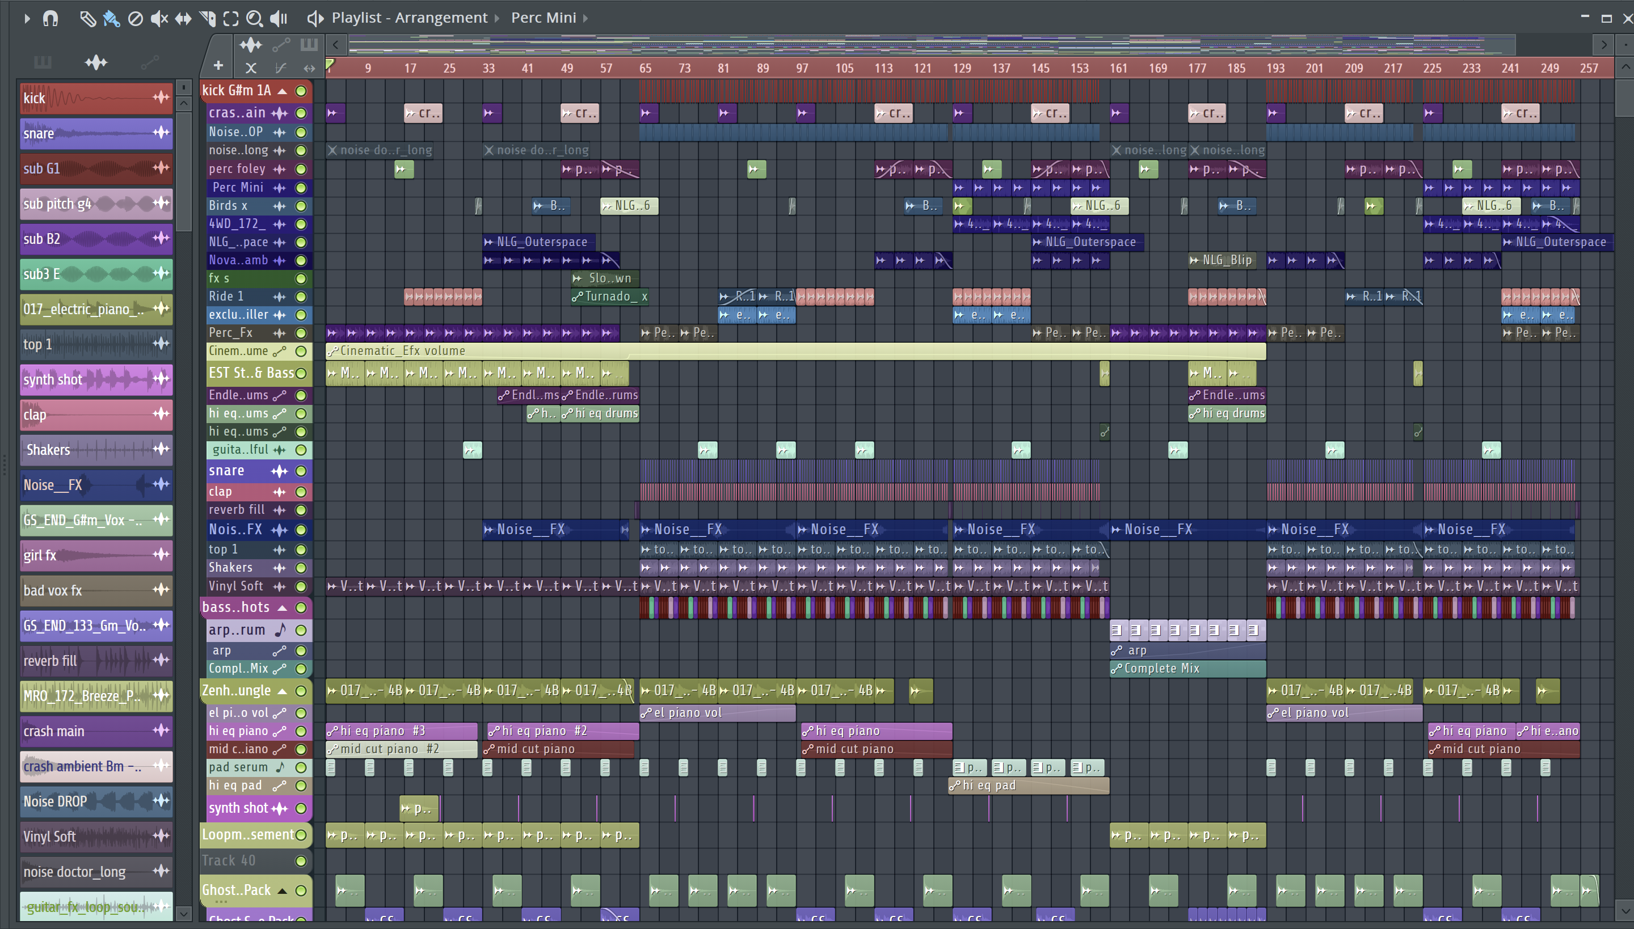1634x929 pixels.
Task: Mute the Perc Mini track
Action: pyautogui.click(x=301, y=188)
